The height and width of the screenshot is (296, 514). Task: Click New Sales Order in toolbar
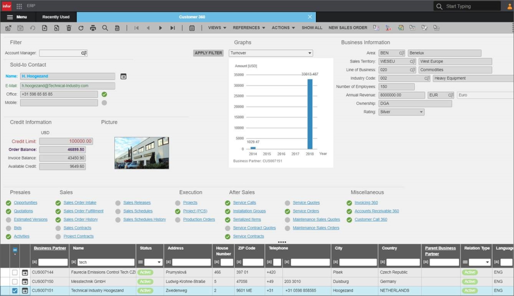pyautogui.click(x=348, y=28)
